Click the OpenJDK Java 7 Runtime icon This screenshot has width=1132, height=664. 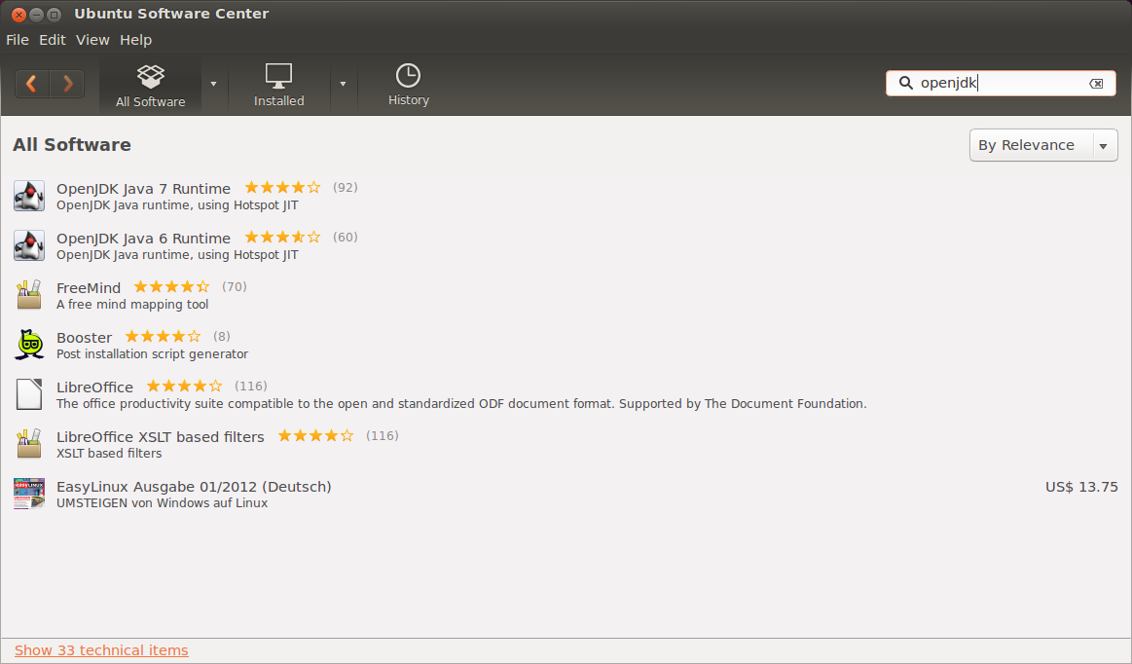point(29,196)
